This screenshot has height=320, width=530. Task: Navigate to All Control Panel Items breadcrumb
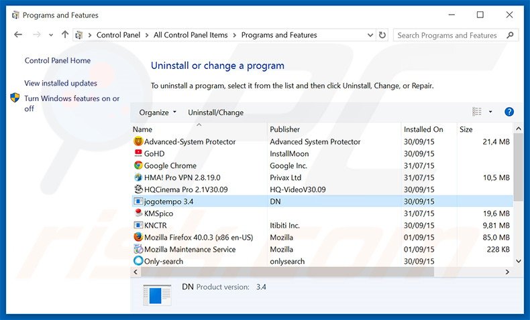pos(191,35)
